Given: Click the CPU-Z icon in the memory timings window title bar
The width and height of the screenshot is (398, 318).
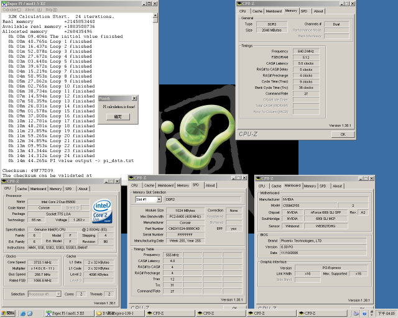Looking at the screenshot, I should tap(239, 4).
